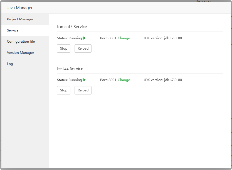232x170 pixels.
Task: Open the Log tab
Action: (x=10, y=64)
